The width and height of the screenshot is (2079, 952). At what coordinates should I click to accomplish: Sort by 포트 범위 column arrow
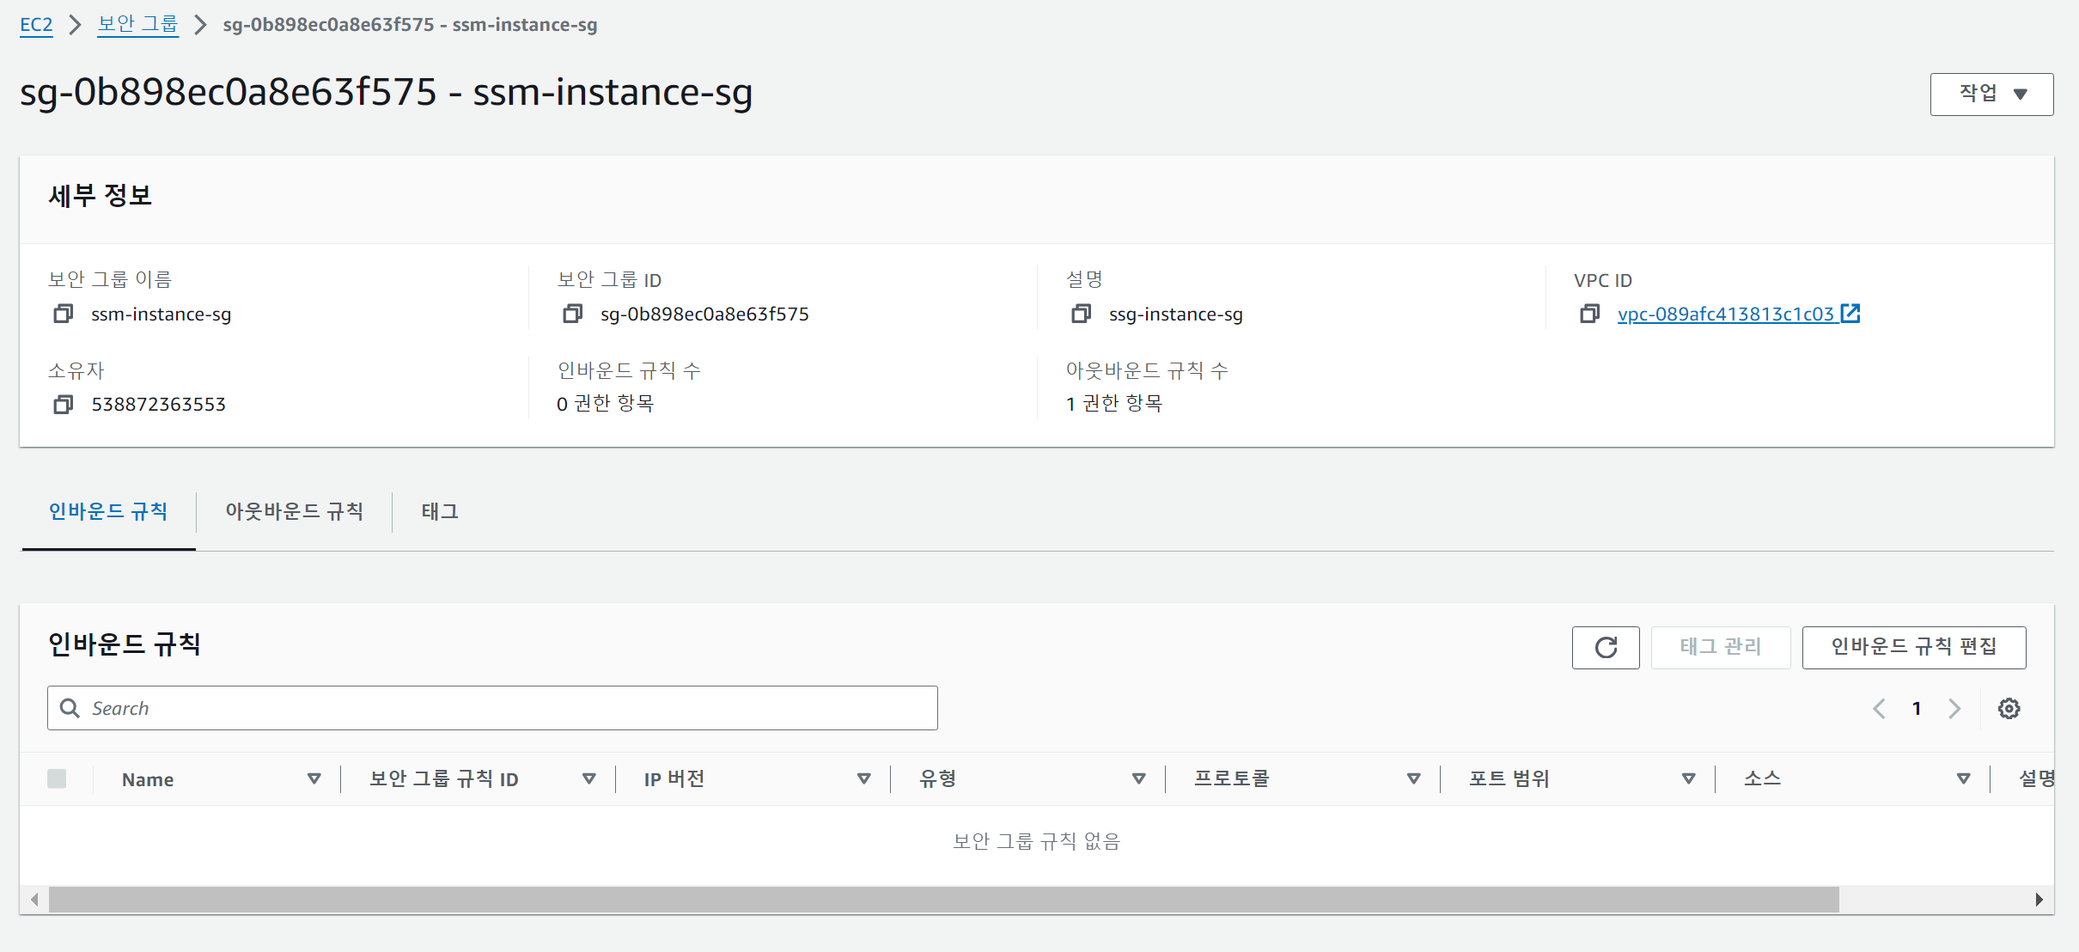1688,779
